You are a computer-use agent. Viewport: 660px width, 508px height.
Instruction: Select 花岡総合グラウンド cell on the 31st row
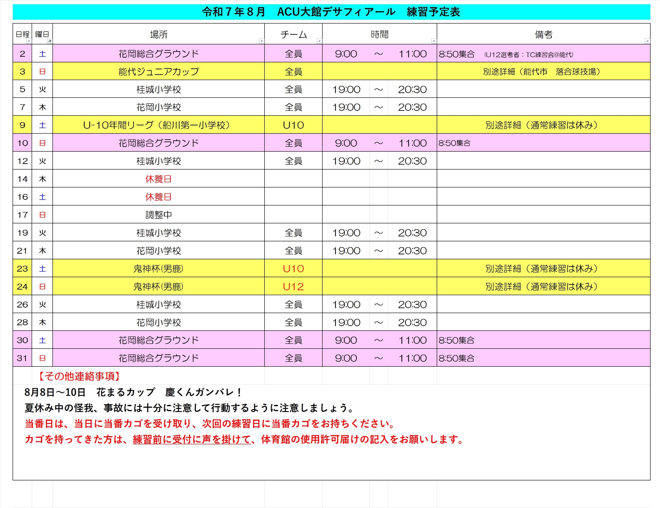(159, 358)
